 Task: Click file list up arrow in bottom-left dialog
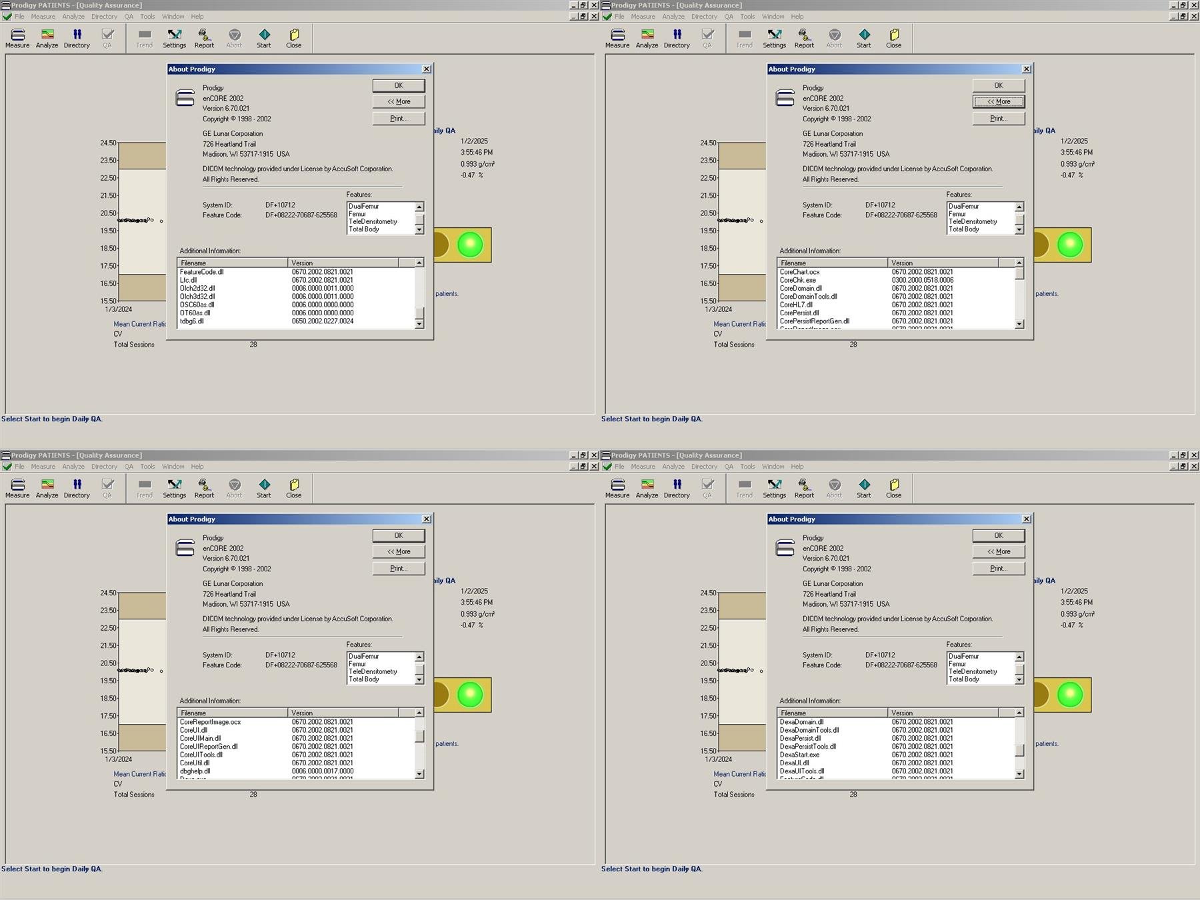coord(419,713)
